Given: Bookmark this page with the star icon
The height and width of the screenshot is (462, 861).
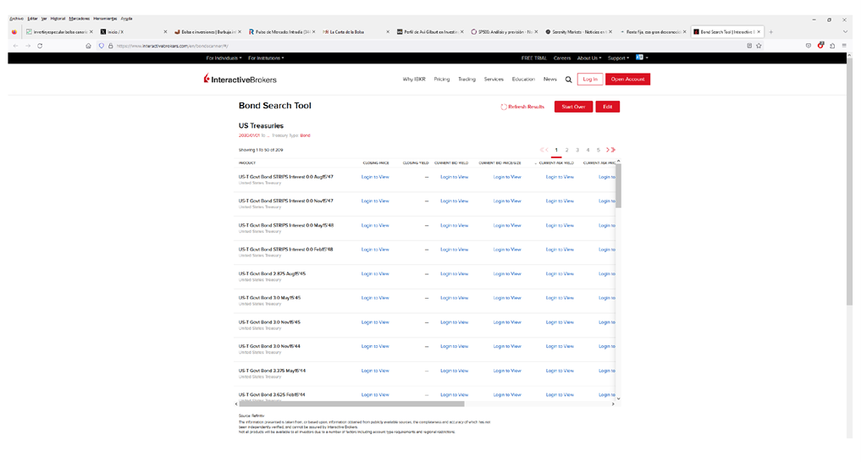Looking at the screenshot, I should click(759, 46).
